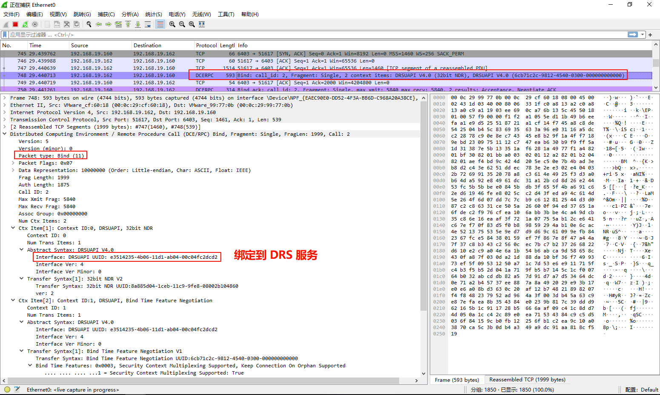Collapse the Ctx Item[1] tree node
Screen dimensions: 660x395
[13, 228]
